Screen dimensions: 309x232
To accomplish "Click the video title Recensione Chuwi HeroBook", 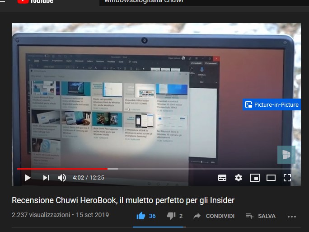I will pyautogui.click(x=123, y=200).
